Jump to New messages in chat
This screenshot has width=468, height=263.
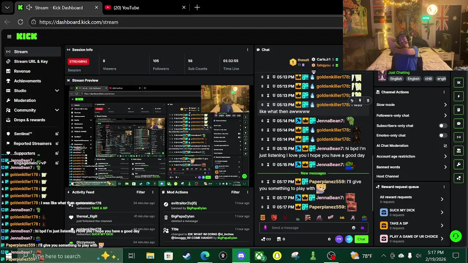313,173
